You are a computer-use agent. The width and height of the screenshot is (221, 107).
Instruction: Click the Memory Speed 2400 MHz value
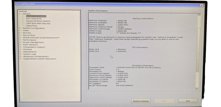pos(122,25)
